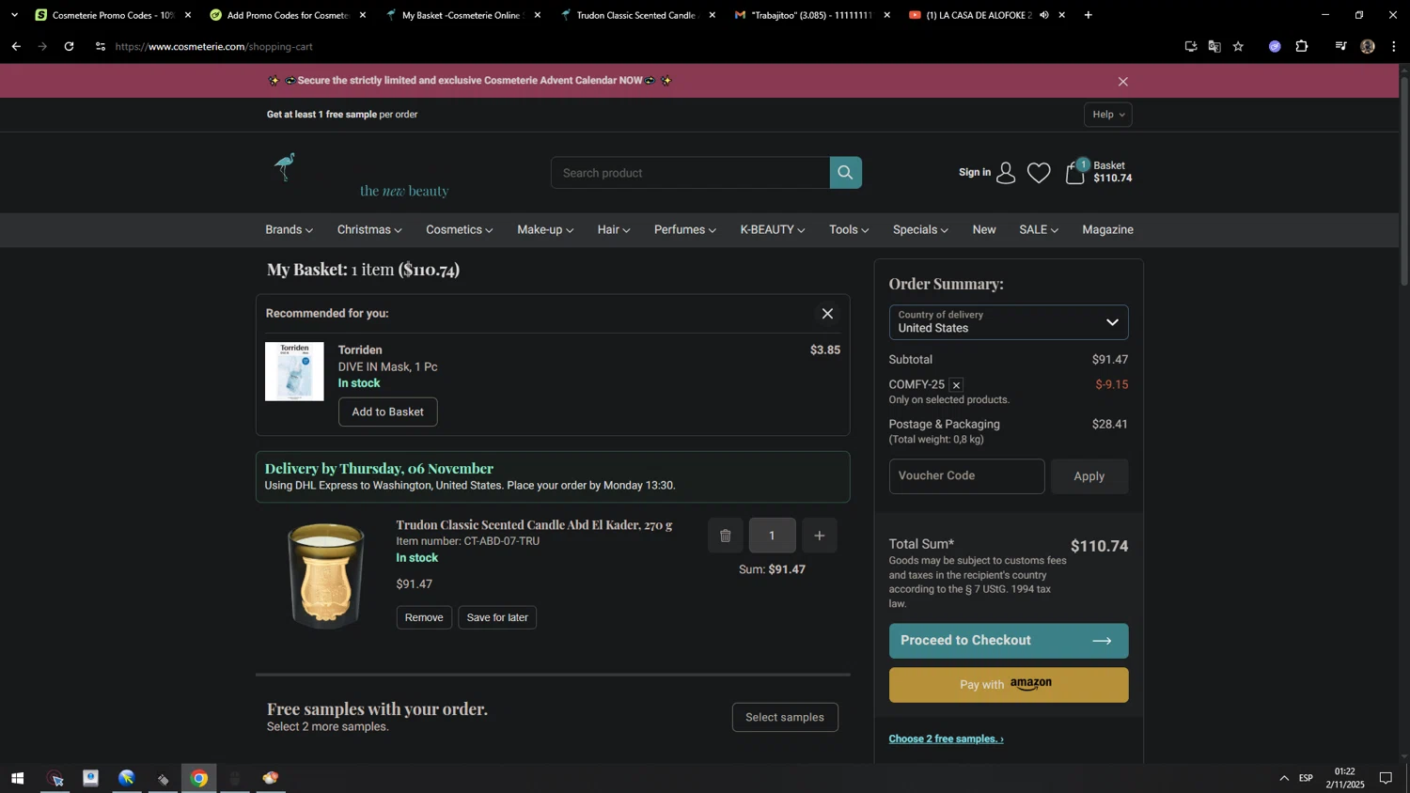Image resolution: width=1410 pixels, height=793 pixels.
Task: Follow the Choose 2 free samples link
Action: tap(946, 739)
